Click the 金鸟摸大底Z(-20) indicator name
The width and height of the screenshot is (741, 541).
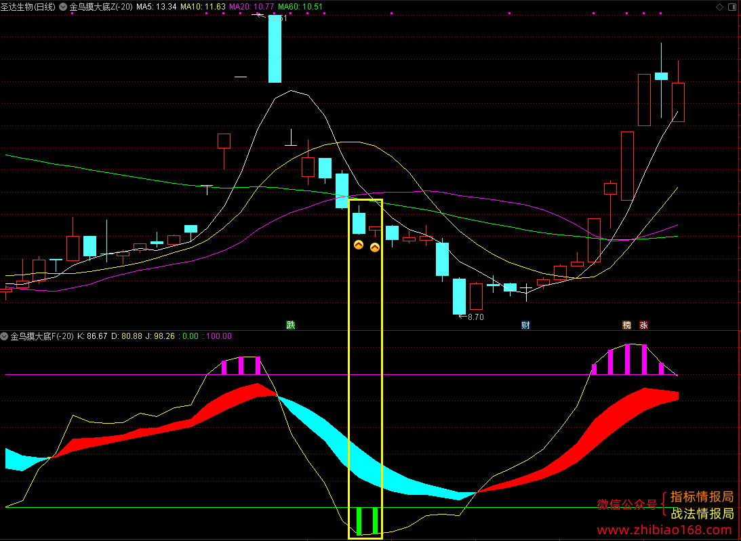point(101,7)
